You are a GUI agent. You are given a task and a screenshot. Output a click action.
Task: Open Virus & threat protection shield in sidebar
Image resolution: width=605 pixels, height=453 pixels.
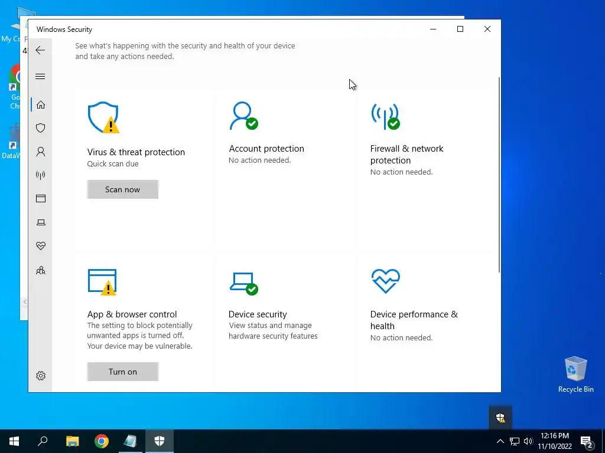(x=41, y=128)
